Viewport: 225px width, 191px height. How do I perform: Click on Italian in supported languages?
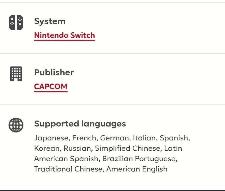coord(144,138)
